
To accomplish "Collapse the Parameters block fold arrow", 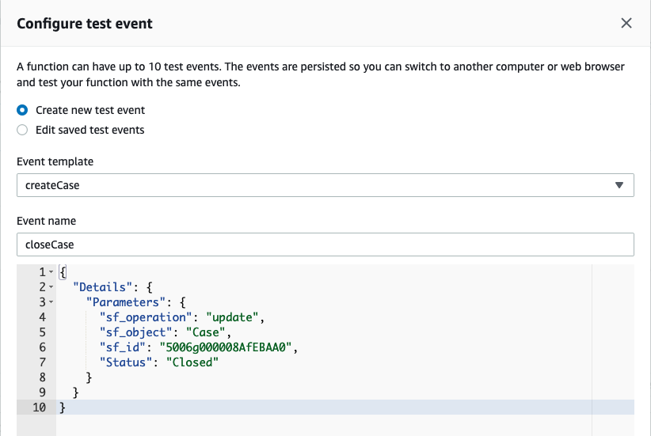I will (51, 301).
